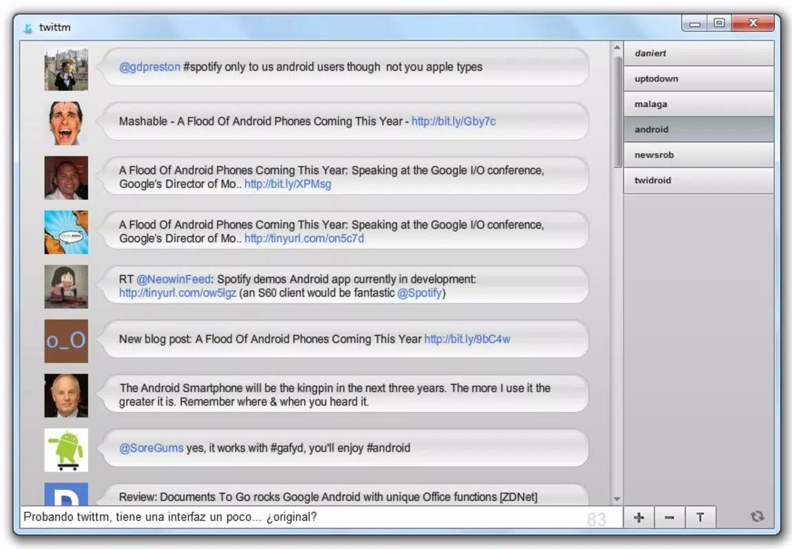Minimize the twittm window
The width and height of the screenshot is (792, 549).
695,24
